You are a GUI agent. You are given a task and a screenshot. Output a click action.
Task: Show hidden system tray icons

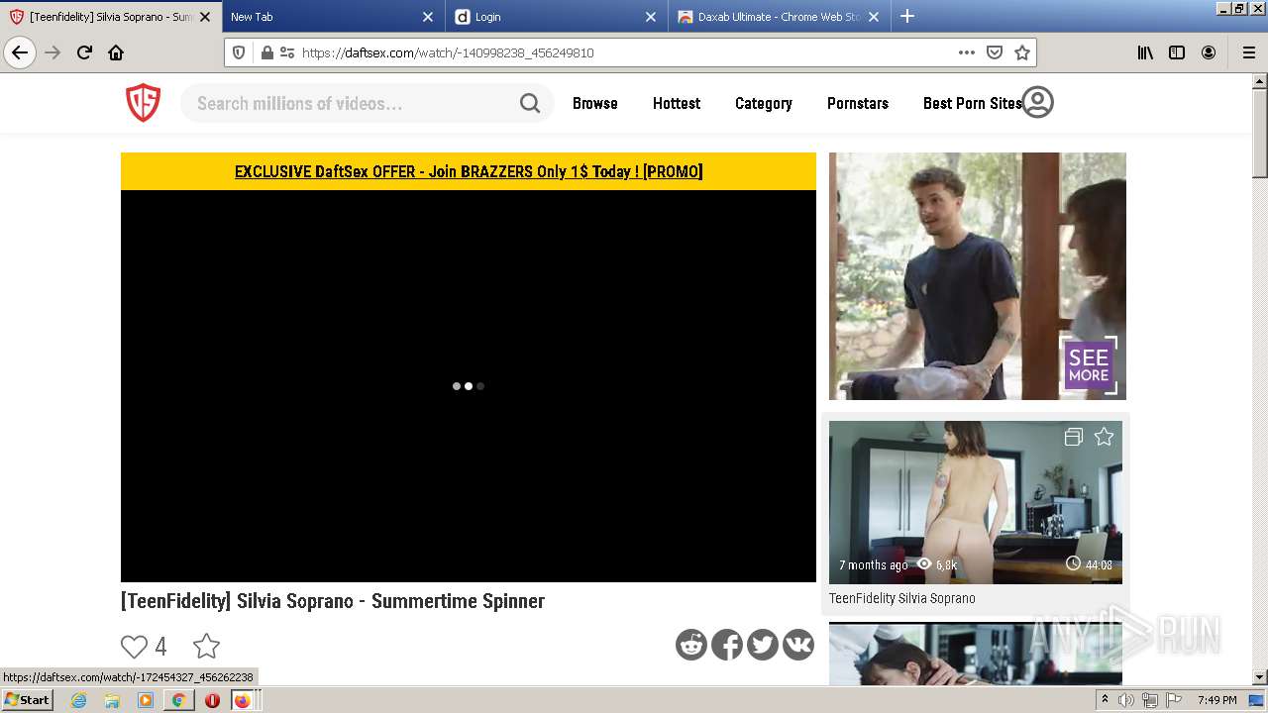click(1105, 700)
